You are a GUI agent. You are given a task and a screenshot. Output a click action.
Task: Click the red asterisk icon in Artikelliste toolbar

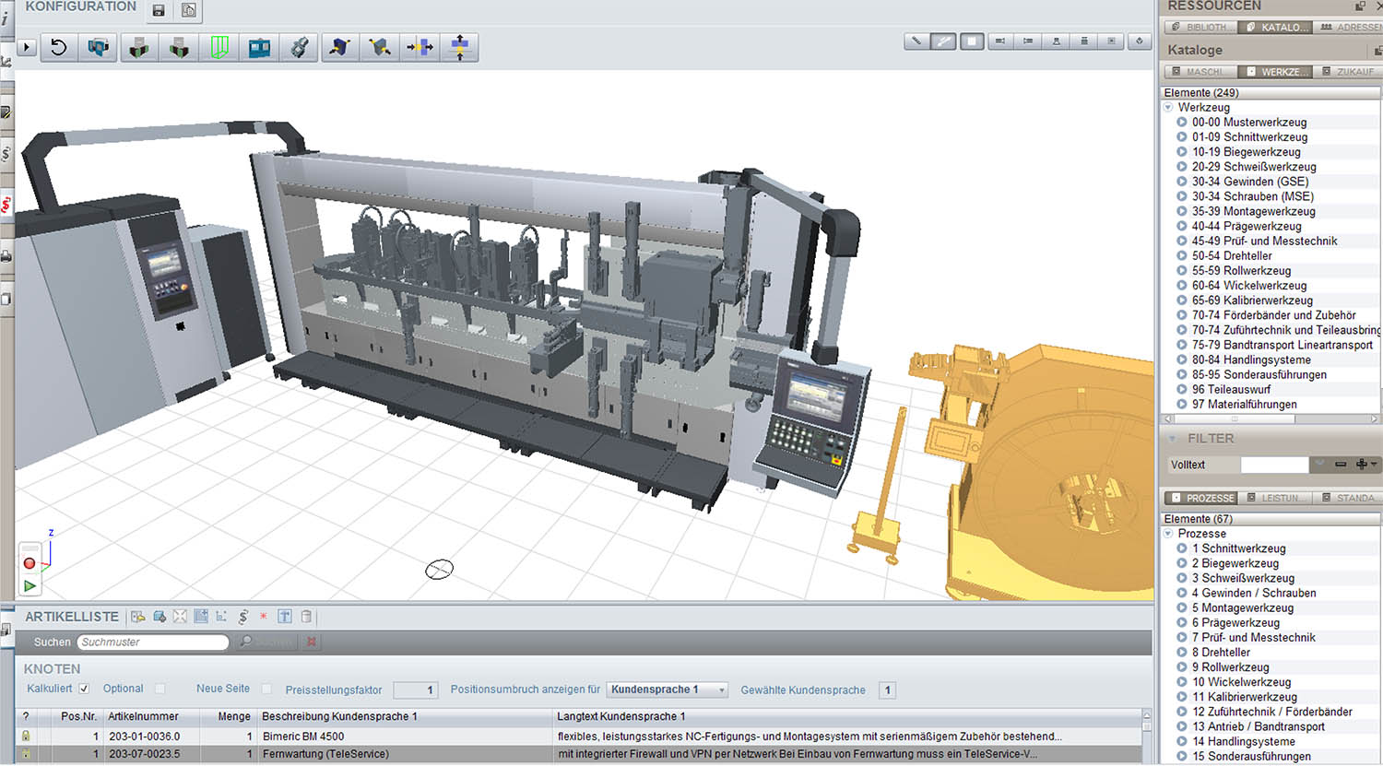(x=264, y=617)
